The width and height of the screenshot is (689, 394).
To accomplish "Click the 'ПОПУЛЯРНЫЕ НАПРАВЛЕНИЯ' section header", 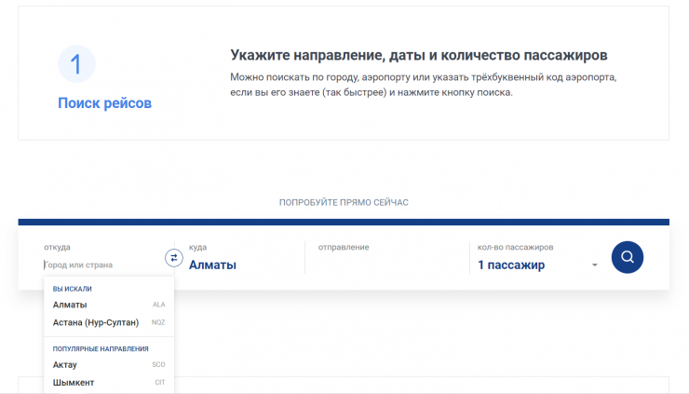I will pyautogui.click(x=101, y=348).
